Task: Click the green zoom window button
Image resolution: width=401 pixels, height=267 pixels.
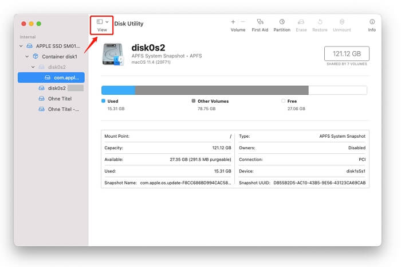Action: pyautogui.click(x=39, y=24)
